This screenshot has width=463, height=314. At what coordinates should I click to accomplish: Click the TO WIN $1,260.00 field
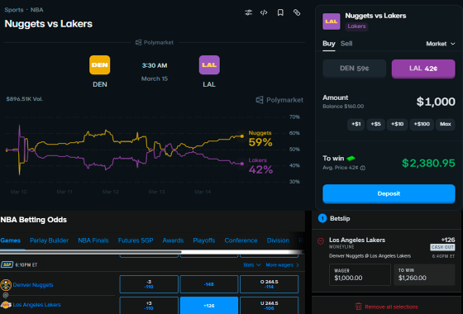pos(424,274)
